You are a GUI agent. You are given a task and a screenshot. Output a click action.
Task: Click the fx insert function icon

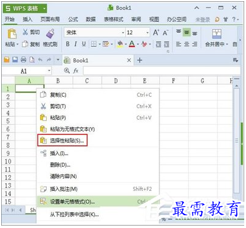point(76,71)
